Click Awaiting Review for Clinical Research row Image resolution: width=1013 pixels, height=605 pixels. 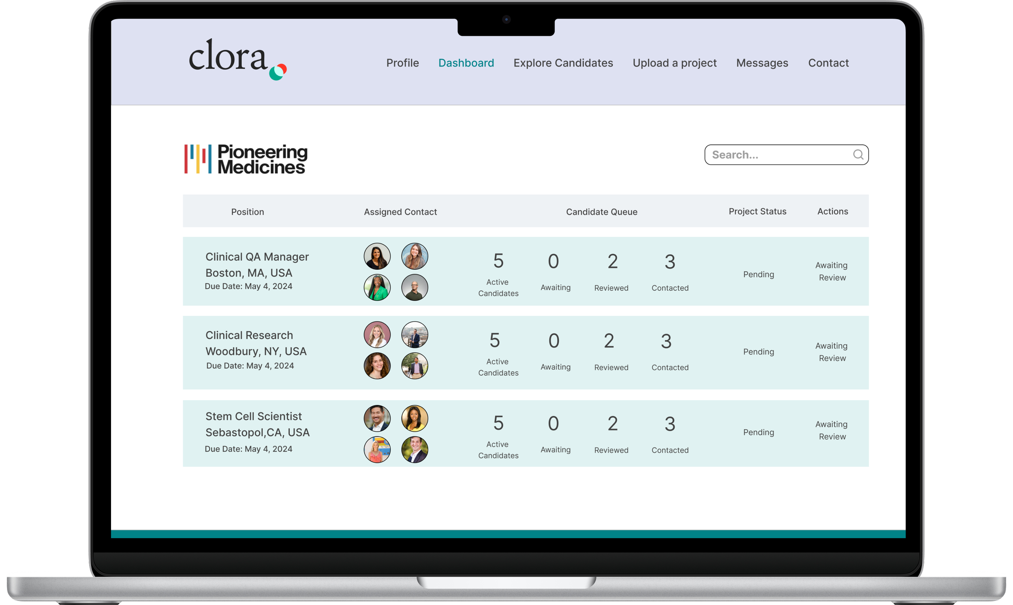831,352
